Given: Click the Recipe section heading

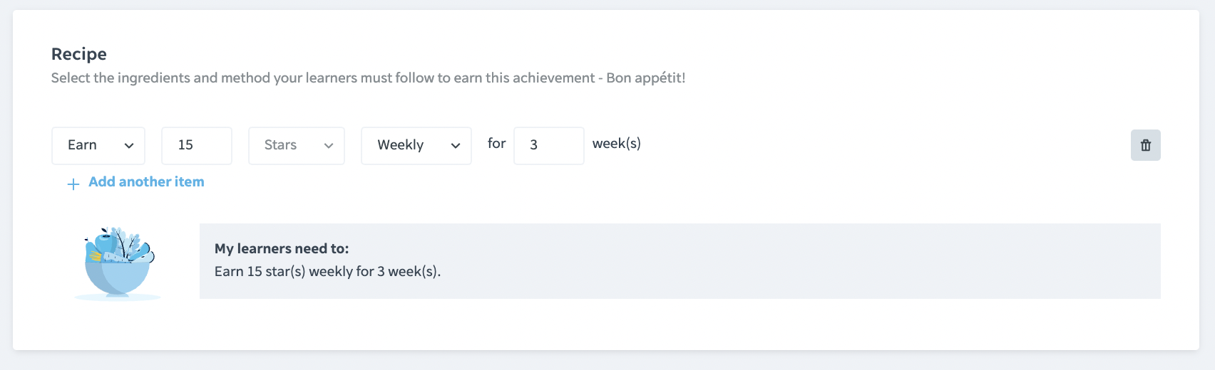Looking at the screenshot, I should pyautogui.click(x=79, y=54).
